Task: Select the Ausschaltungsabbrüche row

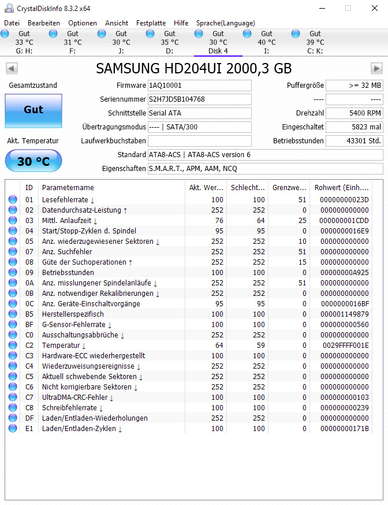Action: [189, 335]
